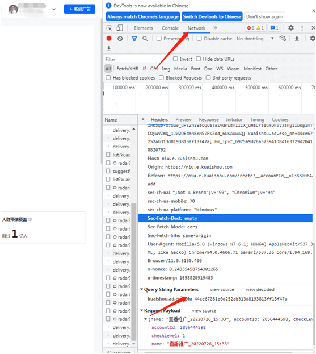Toggle the blue filter funnel icon
The height and width of the screenshot is (354, 316).
[x=134, y=39]
